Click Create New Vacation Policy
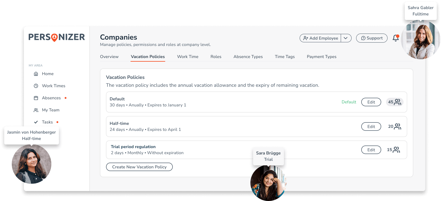This screenshot has width=441, height=201. [139, 167]
